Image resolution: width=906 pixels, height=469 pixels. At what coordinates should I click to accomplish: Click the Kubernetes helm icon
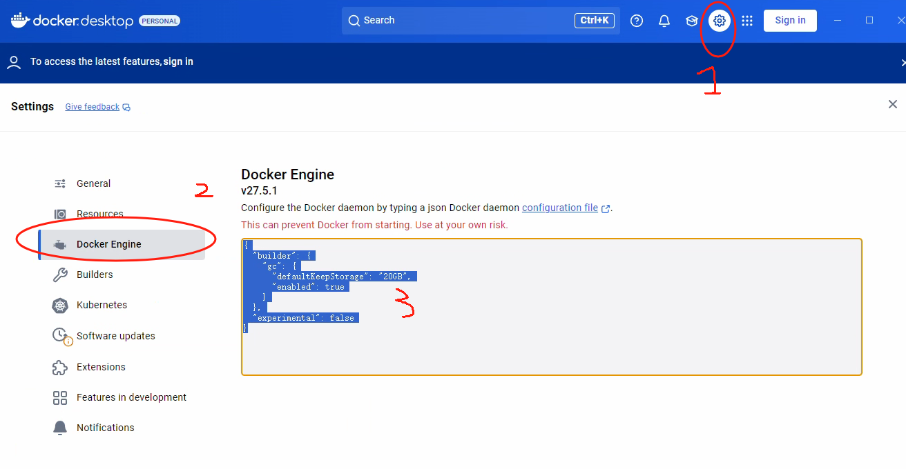(x=61, y=305)
